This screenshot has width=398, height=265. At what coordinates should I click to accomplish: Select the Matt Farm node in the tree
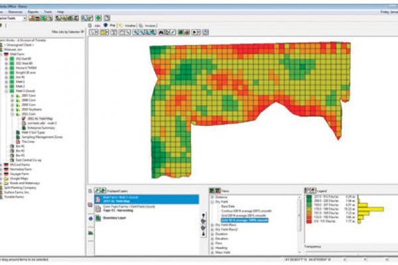pos(17,54)
